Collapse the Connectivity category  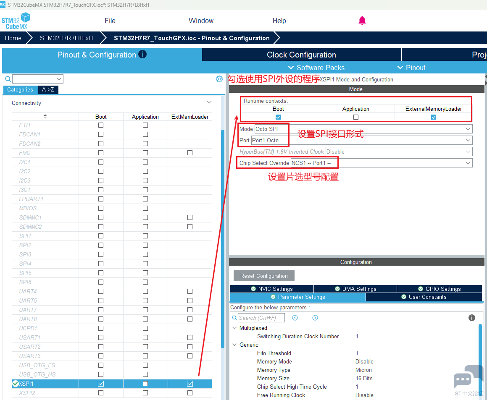(x=209, y=102)
